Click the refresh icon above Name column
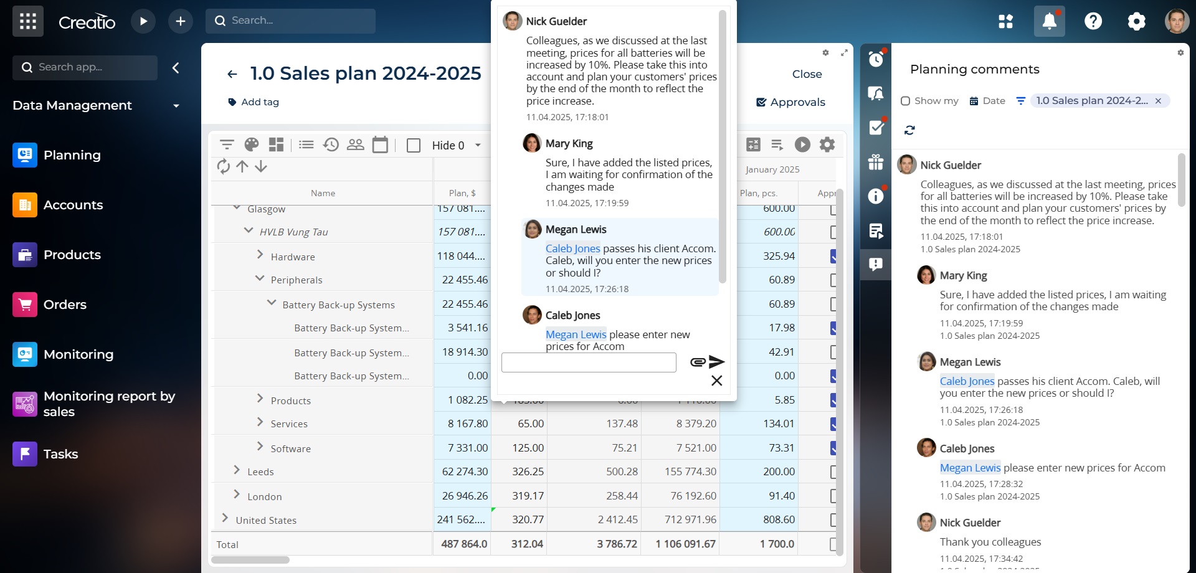1196x573 pixels. click(x=224, y=166)
